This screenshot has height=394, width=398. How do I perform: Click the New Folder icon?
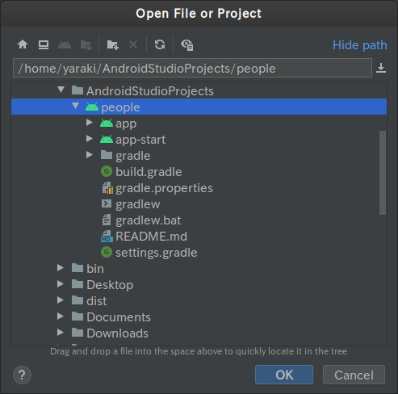point(112,44)
